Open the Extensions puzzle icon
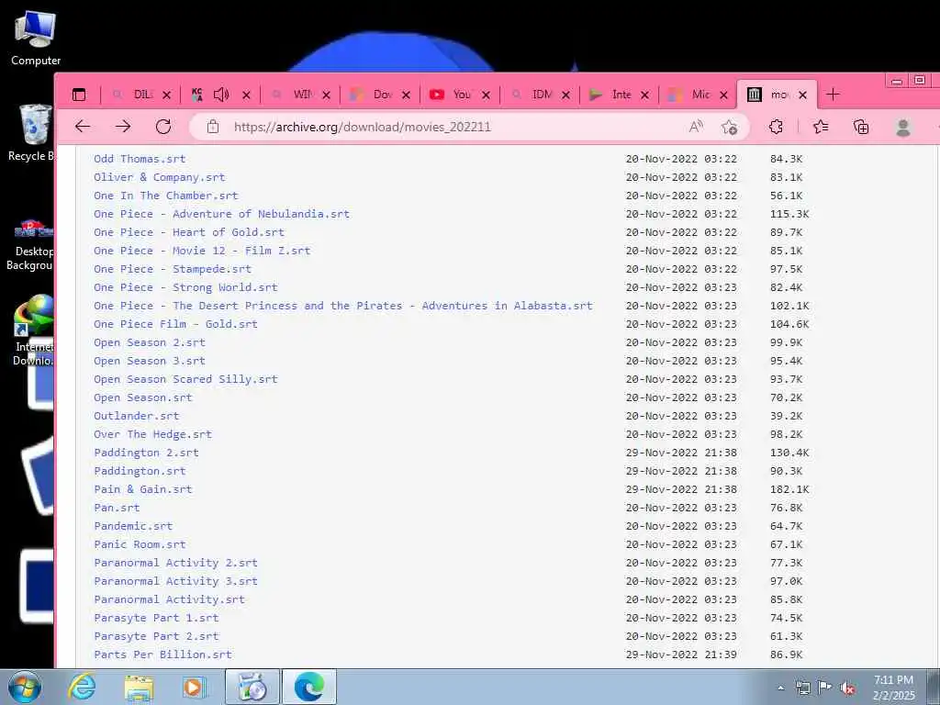 click(776, 127)
